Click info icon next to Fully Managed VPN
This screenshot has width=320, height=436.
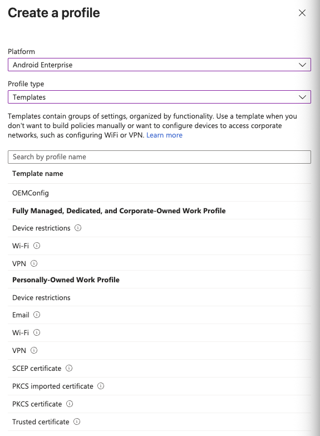tap(34, 263)
